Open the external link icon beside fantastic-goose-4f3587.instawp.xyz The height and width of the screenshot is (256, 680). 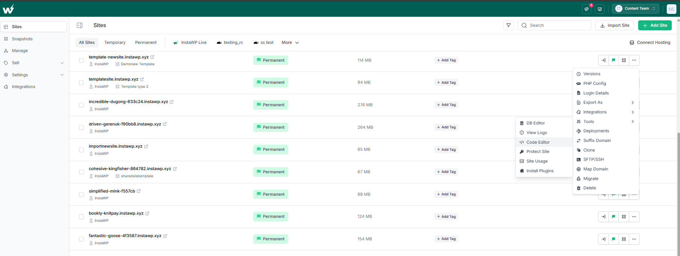pyautogui.click(x=165, y=236)
